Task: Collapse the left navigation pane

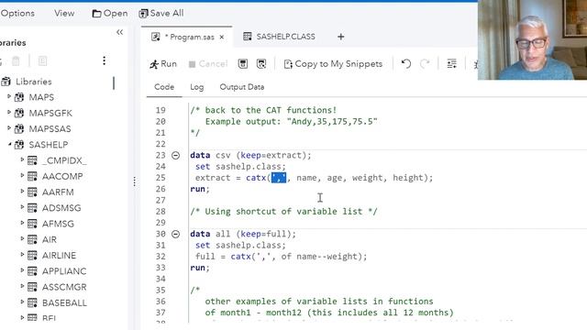Action: (x=119, y=32)
